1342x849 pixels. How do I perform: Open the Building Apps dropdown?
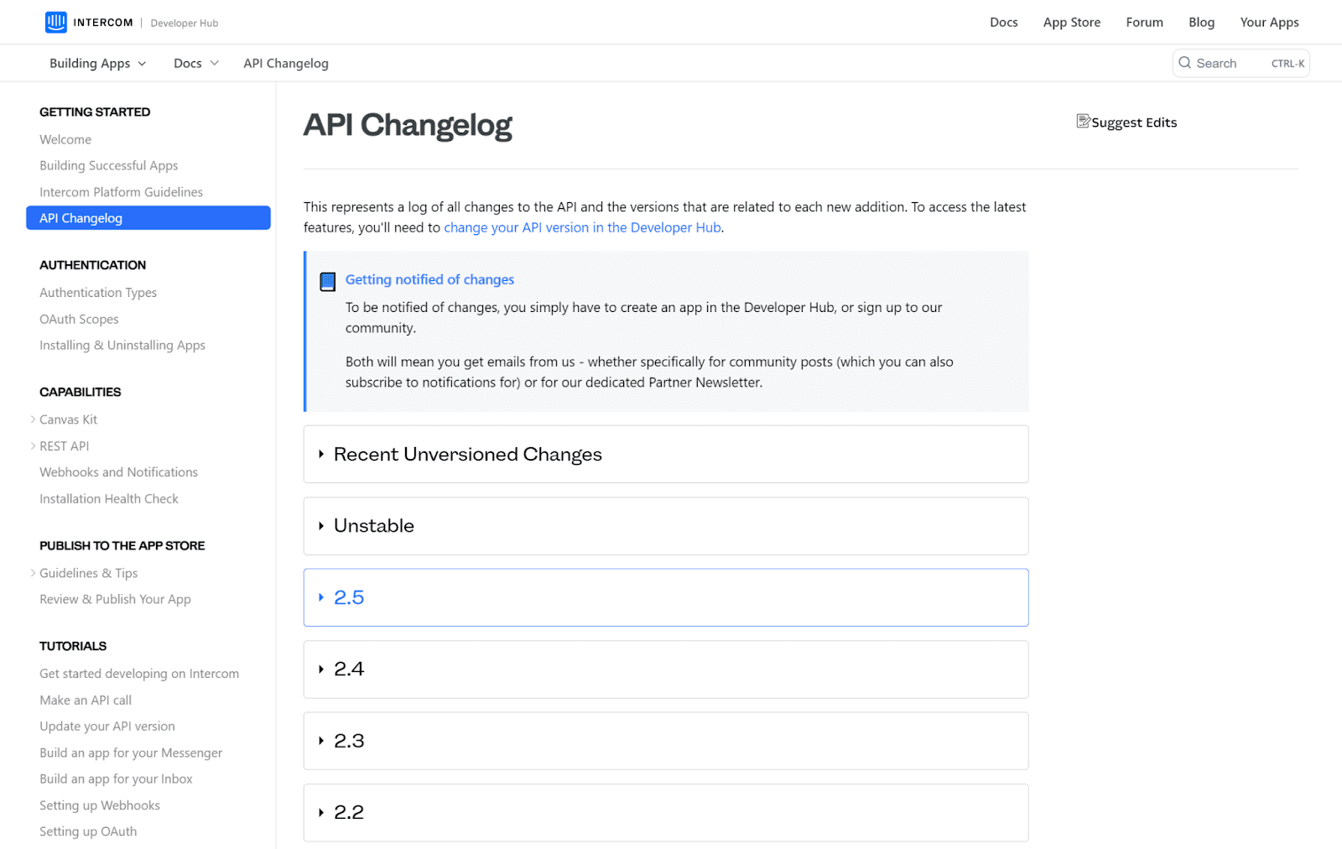pyautogui.click(x=96, y=63)
